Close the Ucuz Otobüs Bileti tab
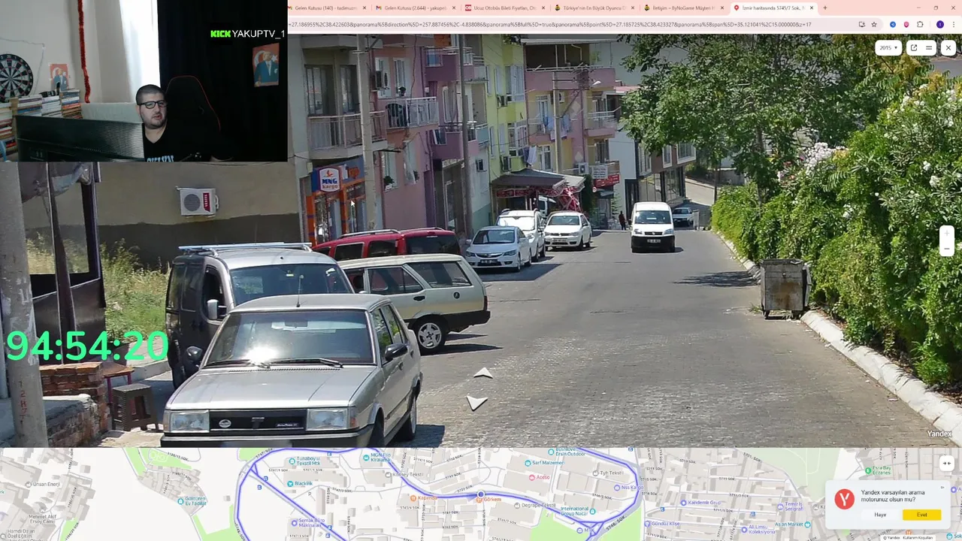The height and width of the screenshot is (541, 962). (x=543, y=8)
